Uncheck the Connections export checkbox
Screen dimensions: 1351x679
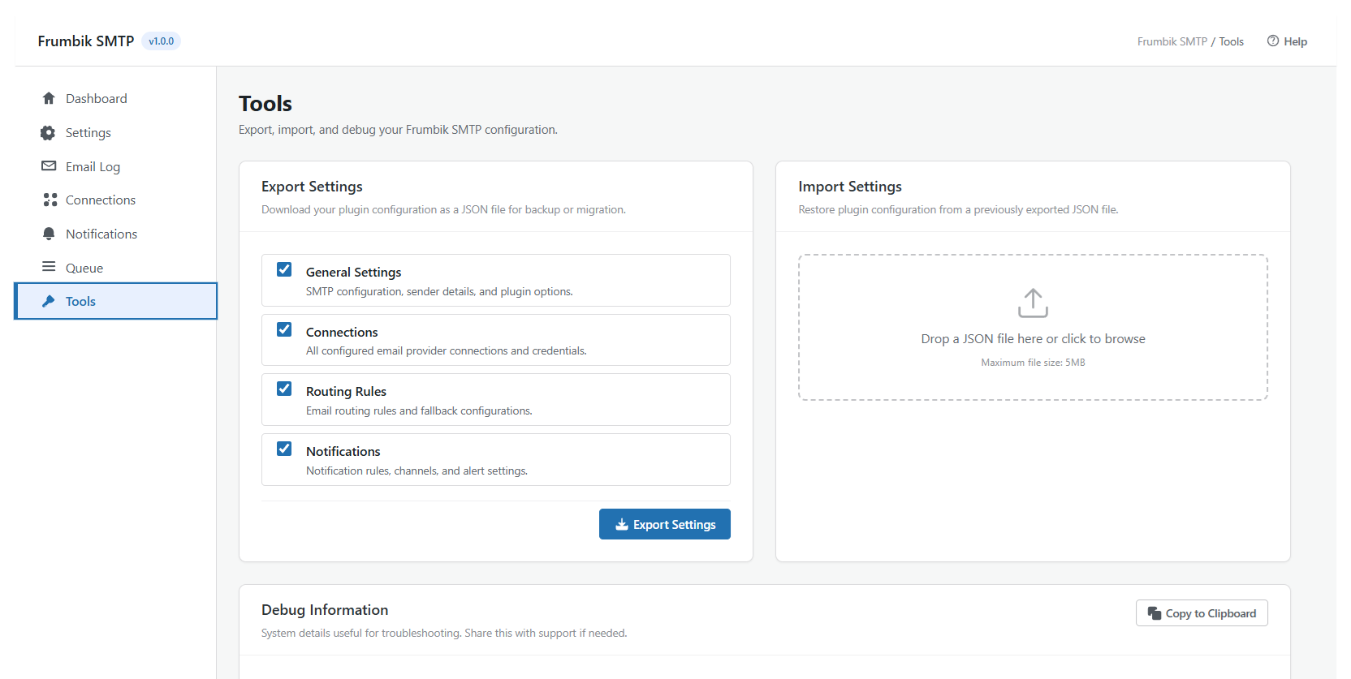[284, 329]
